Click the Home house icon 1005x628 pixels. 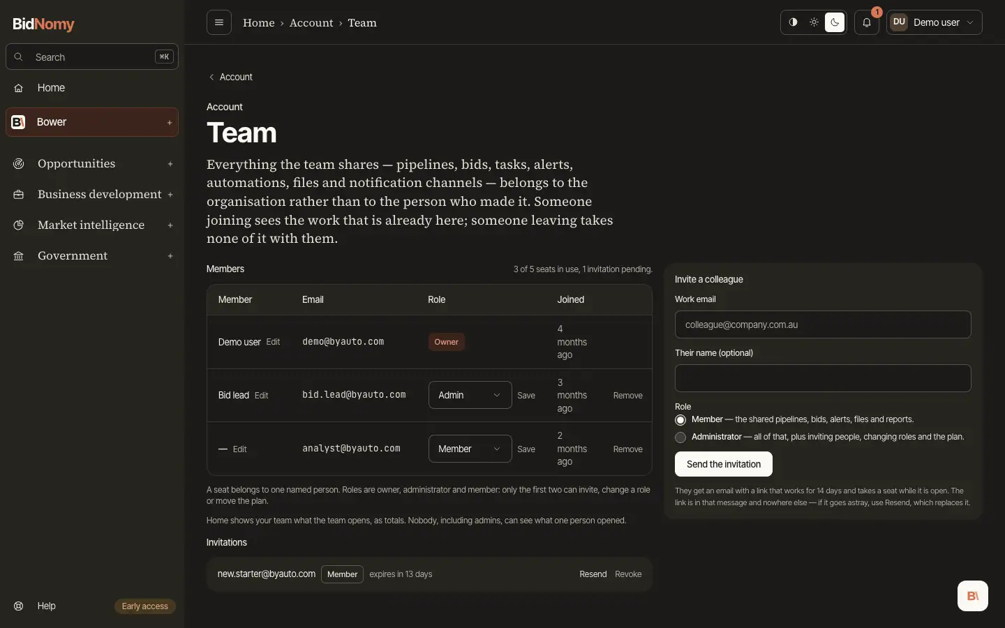(19, 88)
